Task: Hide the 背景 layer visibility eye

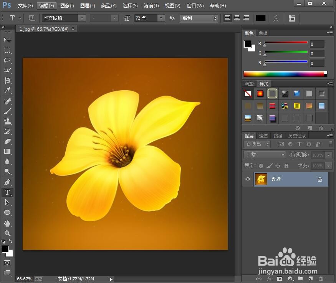Action: [248, 179]
